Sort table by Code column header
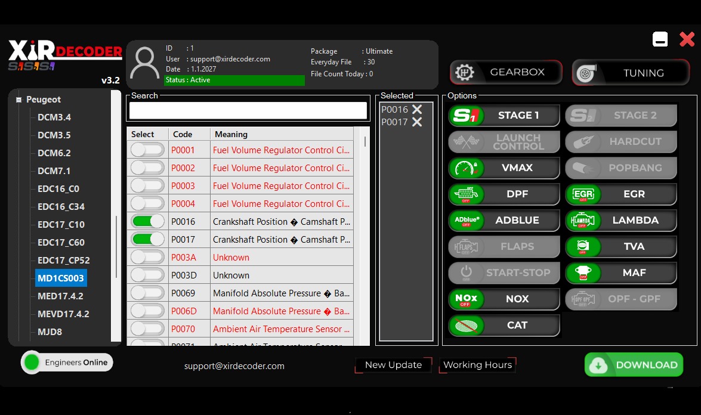701x415 pixels. pos(189,134)
